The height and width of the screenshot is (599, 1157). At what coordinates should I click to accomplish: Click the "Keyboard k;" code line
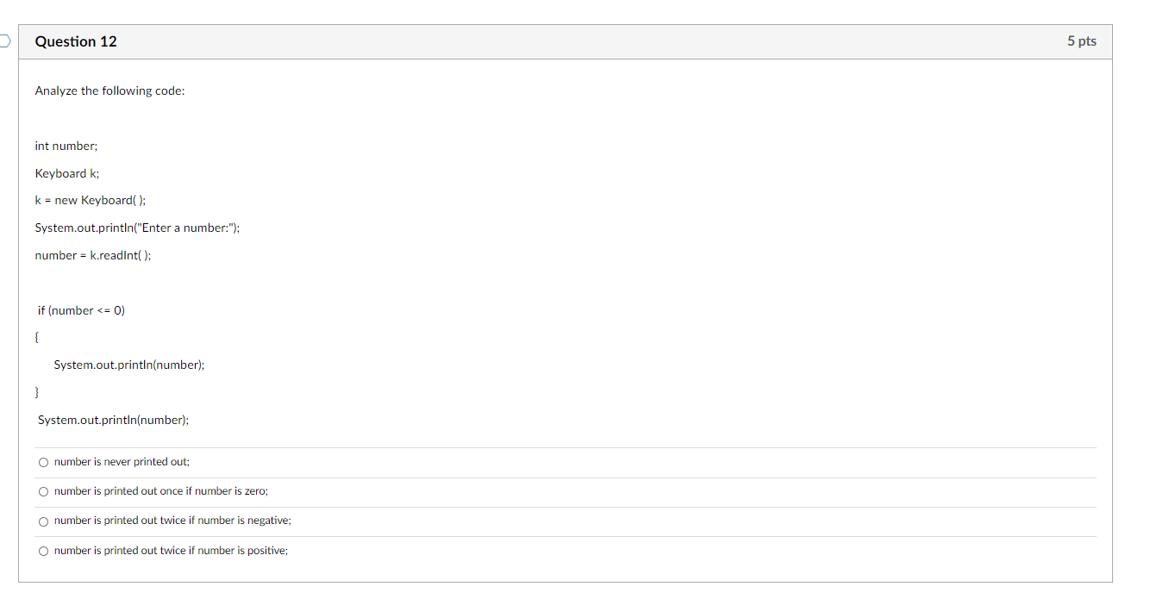coord(66,173)
